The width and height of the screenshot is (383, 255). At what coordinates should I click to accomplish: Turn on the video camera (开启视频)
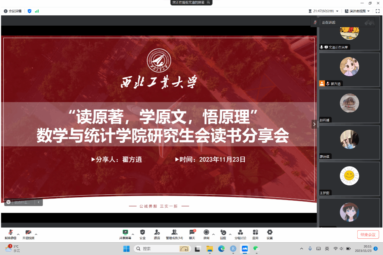pos(28,233)
